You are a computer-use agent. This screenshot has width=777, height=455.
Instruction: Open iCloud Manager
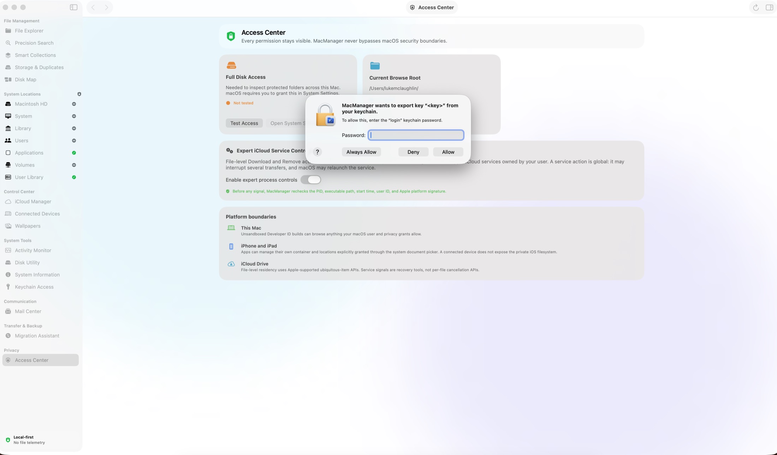click(40, 201)
